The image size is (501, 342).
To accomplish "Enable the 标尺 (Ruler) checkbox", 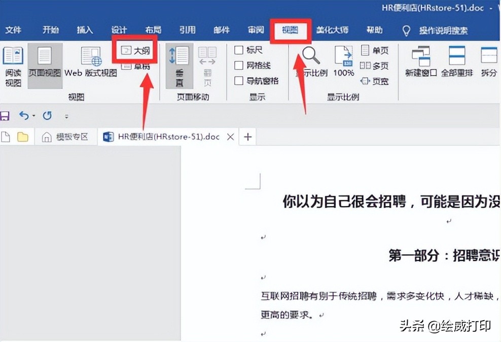I will 240,50.
